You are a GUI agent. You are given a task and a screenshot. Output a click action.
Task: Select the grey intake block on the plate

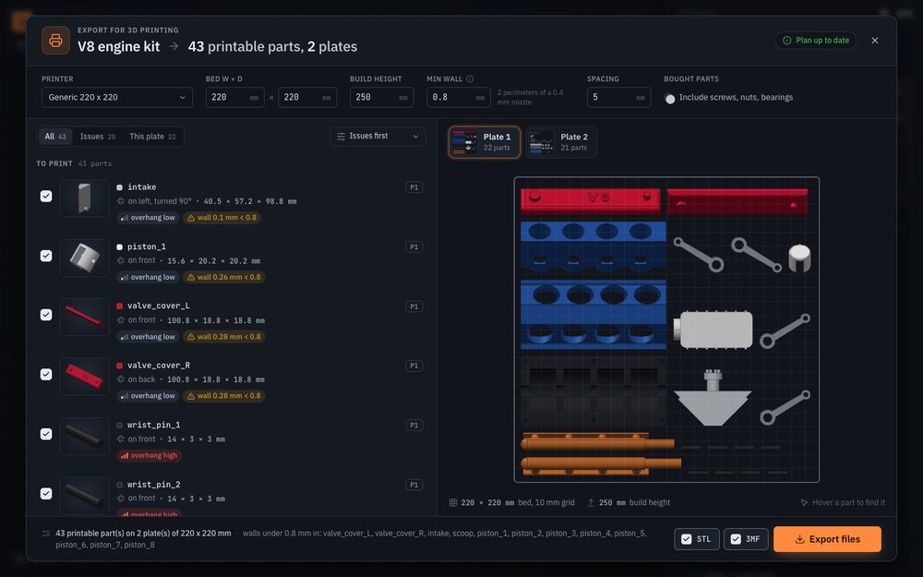(713, 330)
